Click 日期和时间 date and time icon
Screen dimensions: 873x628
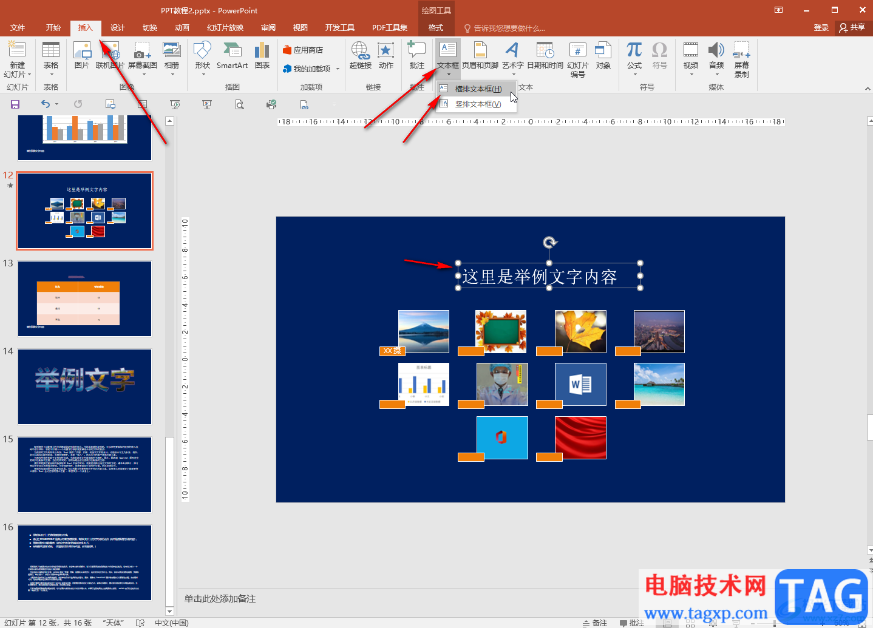pyautogui.click(x=545, y=56)
